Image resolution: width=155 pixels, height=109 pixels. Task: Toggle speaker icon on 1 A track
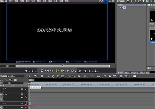(x=22, y=107)
